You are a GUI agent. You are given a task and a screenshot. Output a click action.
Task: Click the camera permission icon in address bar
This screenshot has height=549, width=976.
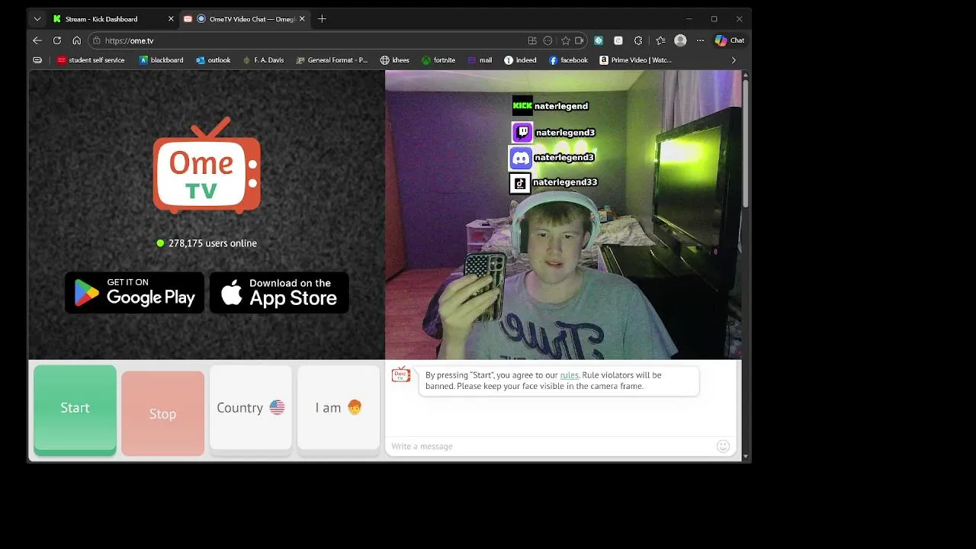(579, 40)
